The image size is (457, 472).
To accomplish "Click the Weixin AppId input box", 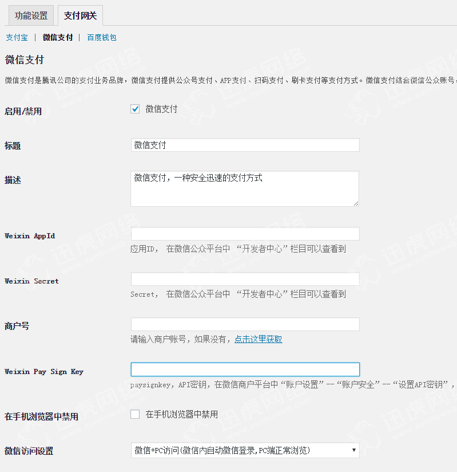I will 245,234.
